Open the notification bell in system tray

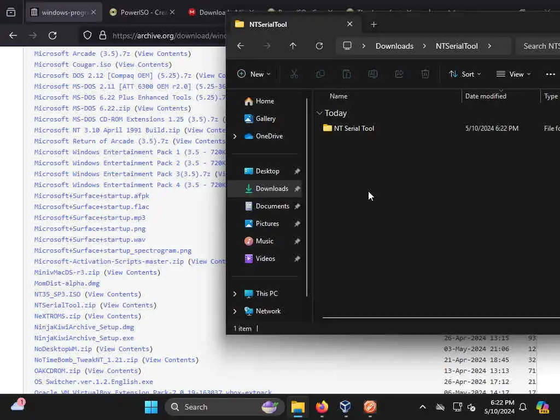click(523, 407)
